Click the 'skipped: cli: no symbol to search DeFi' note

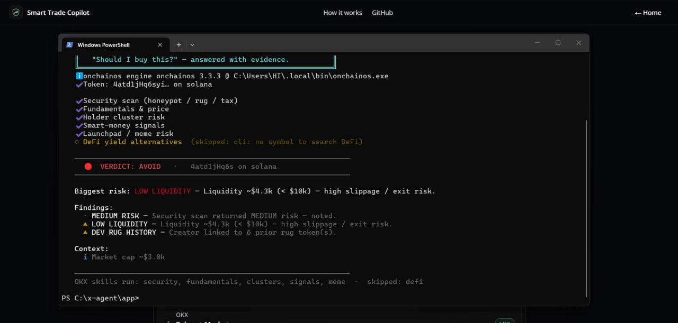[276, 142]
